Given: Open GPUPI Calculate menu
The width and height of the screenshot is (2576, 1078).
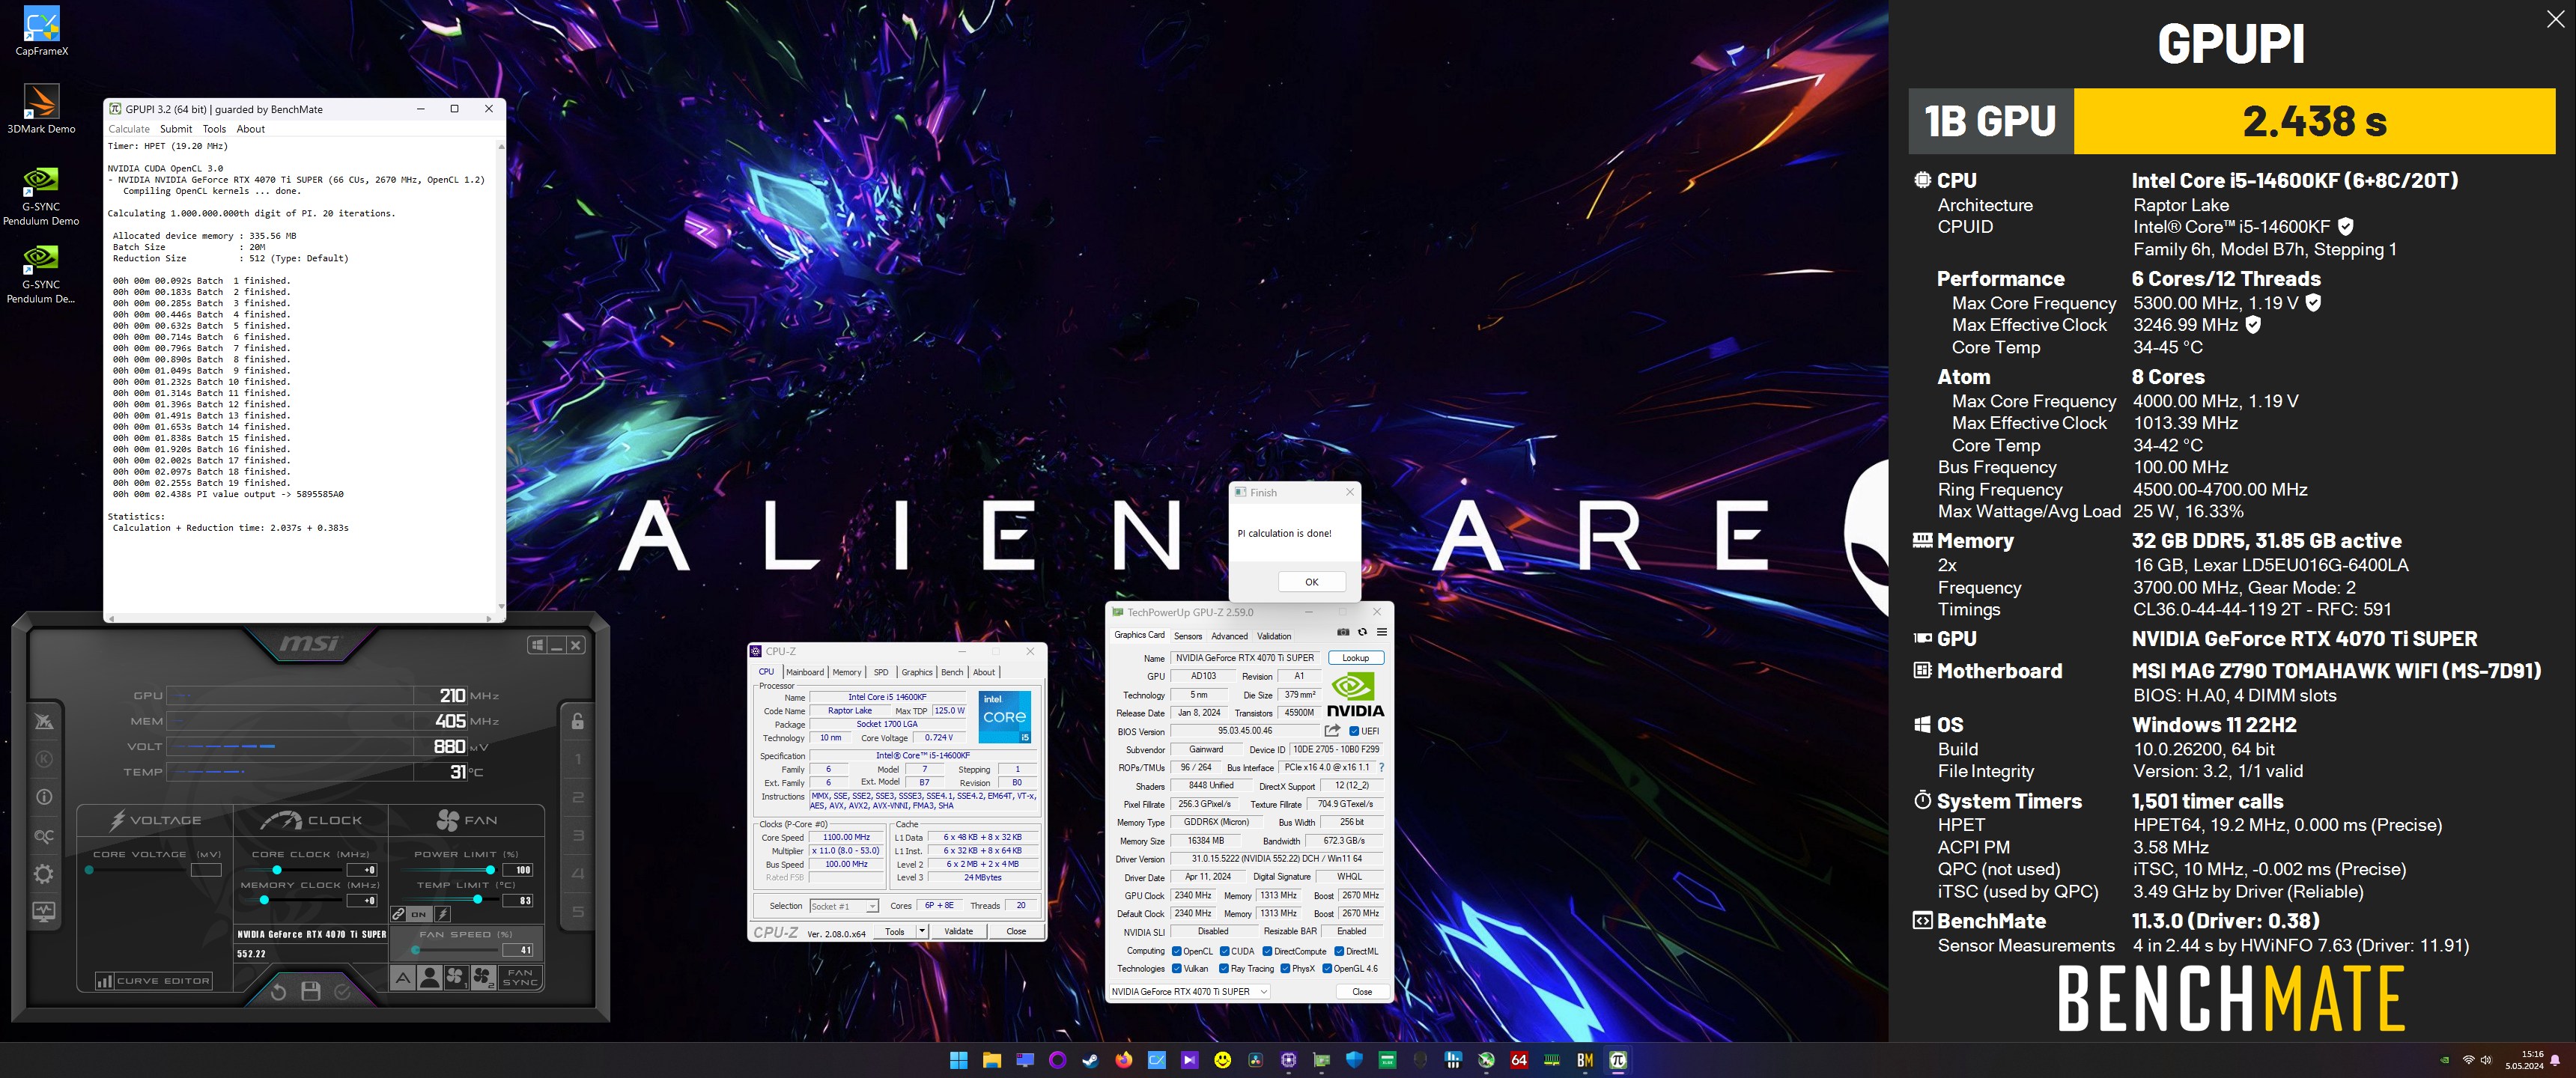Looking at the screenshot, I should [x=129, y=129].
